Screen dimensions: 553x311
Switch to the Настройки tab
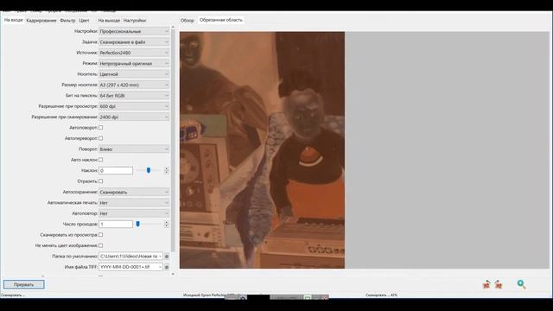pyautogui.click(x=135, y=21)
